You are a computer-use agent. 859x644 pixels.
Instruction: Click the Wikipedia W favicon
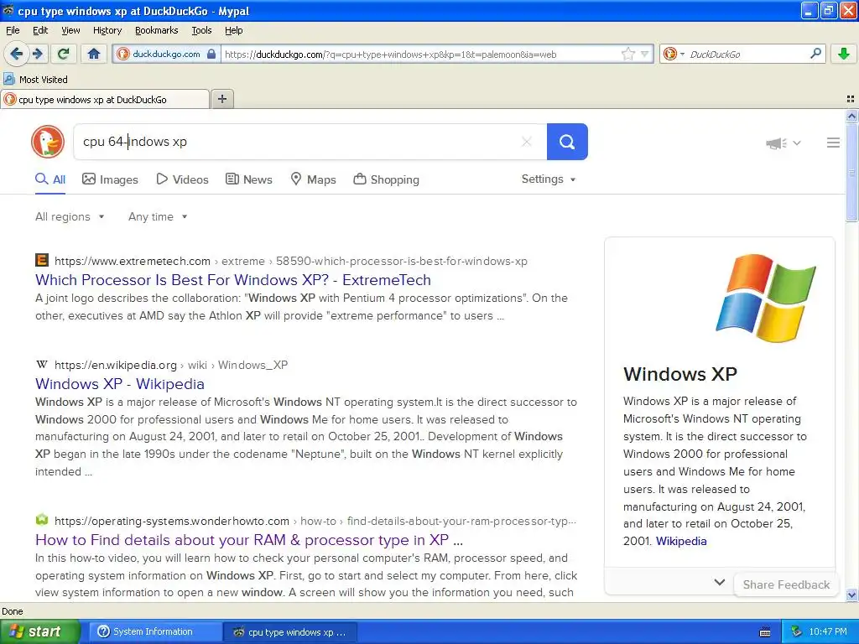pyautogui.click(x=42, y=364)
